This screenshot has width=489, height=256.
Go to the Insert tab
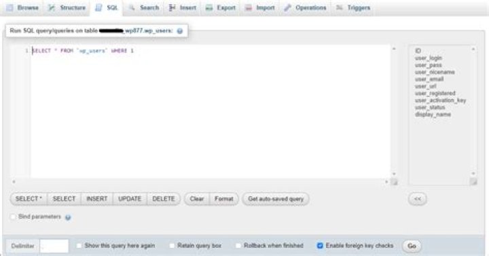point(183,7)
